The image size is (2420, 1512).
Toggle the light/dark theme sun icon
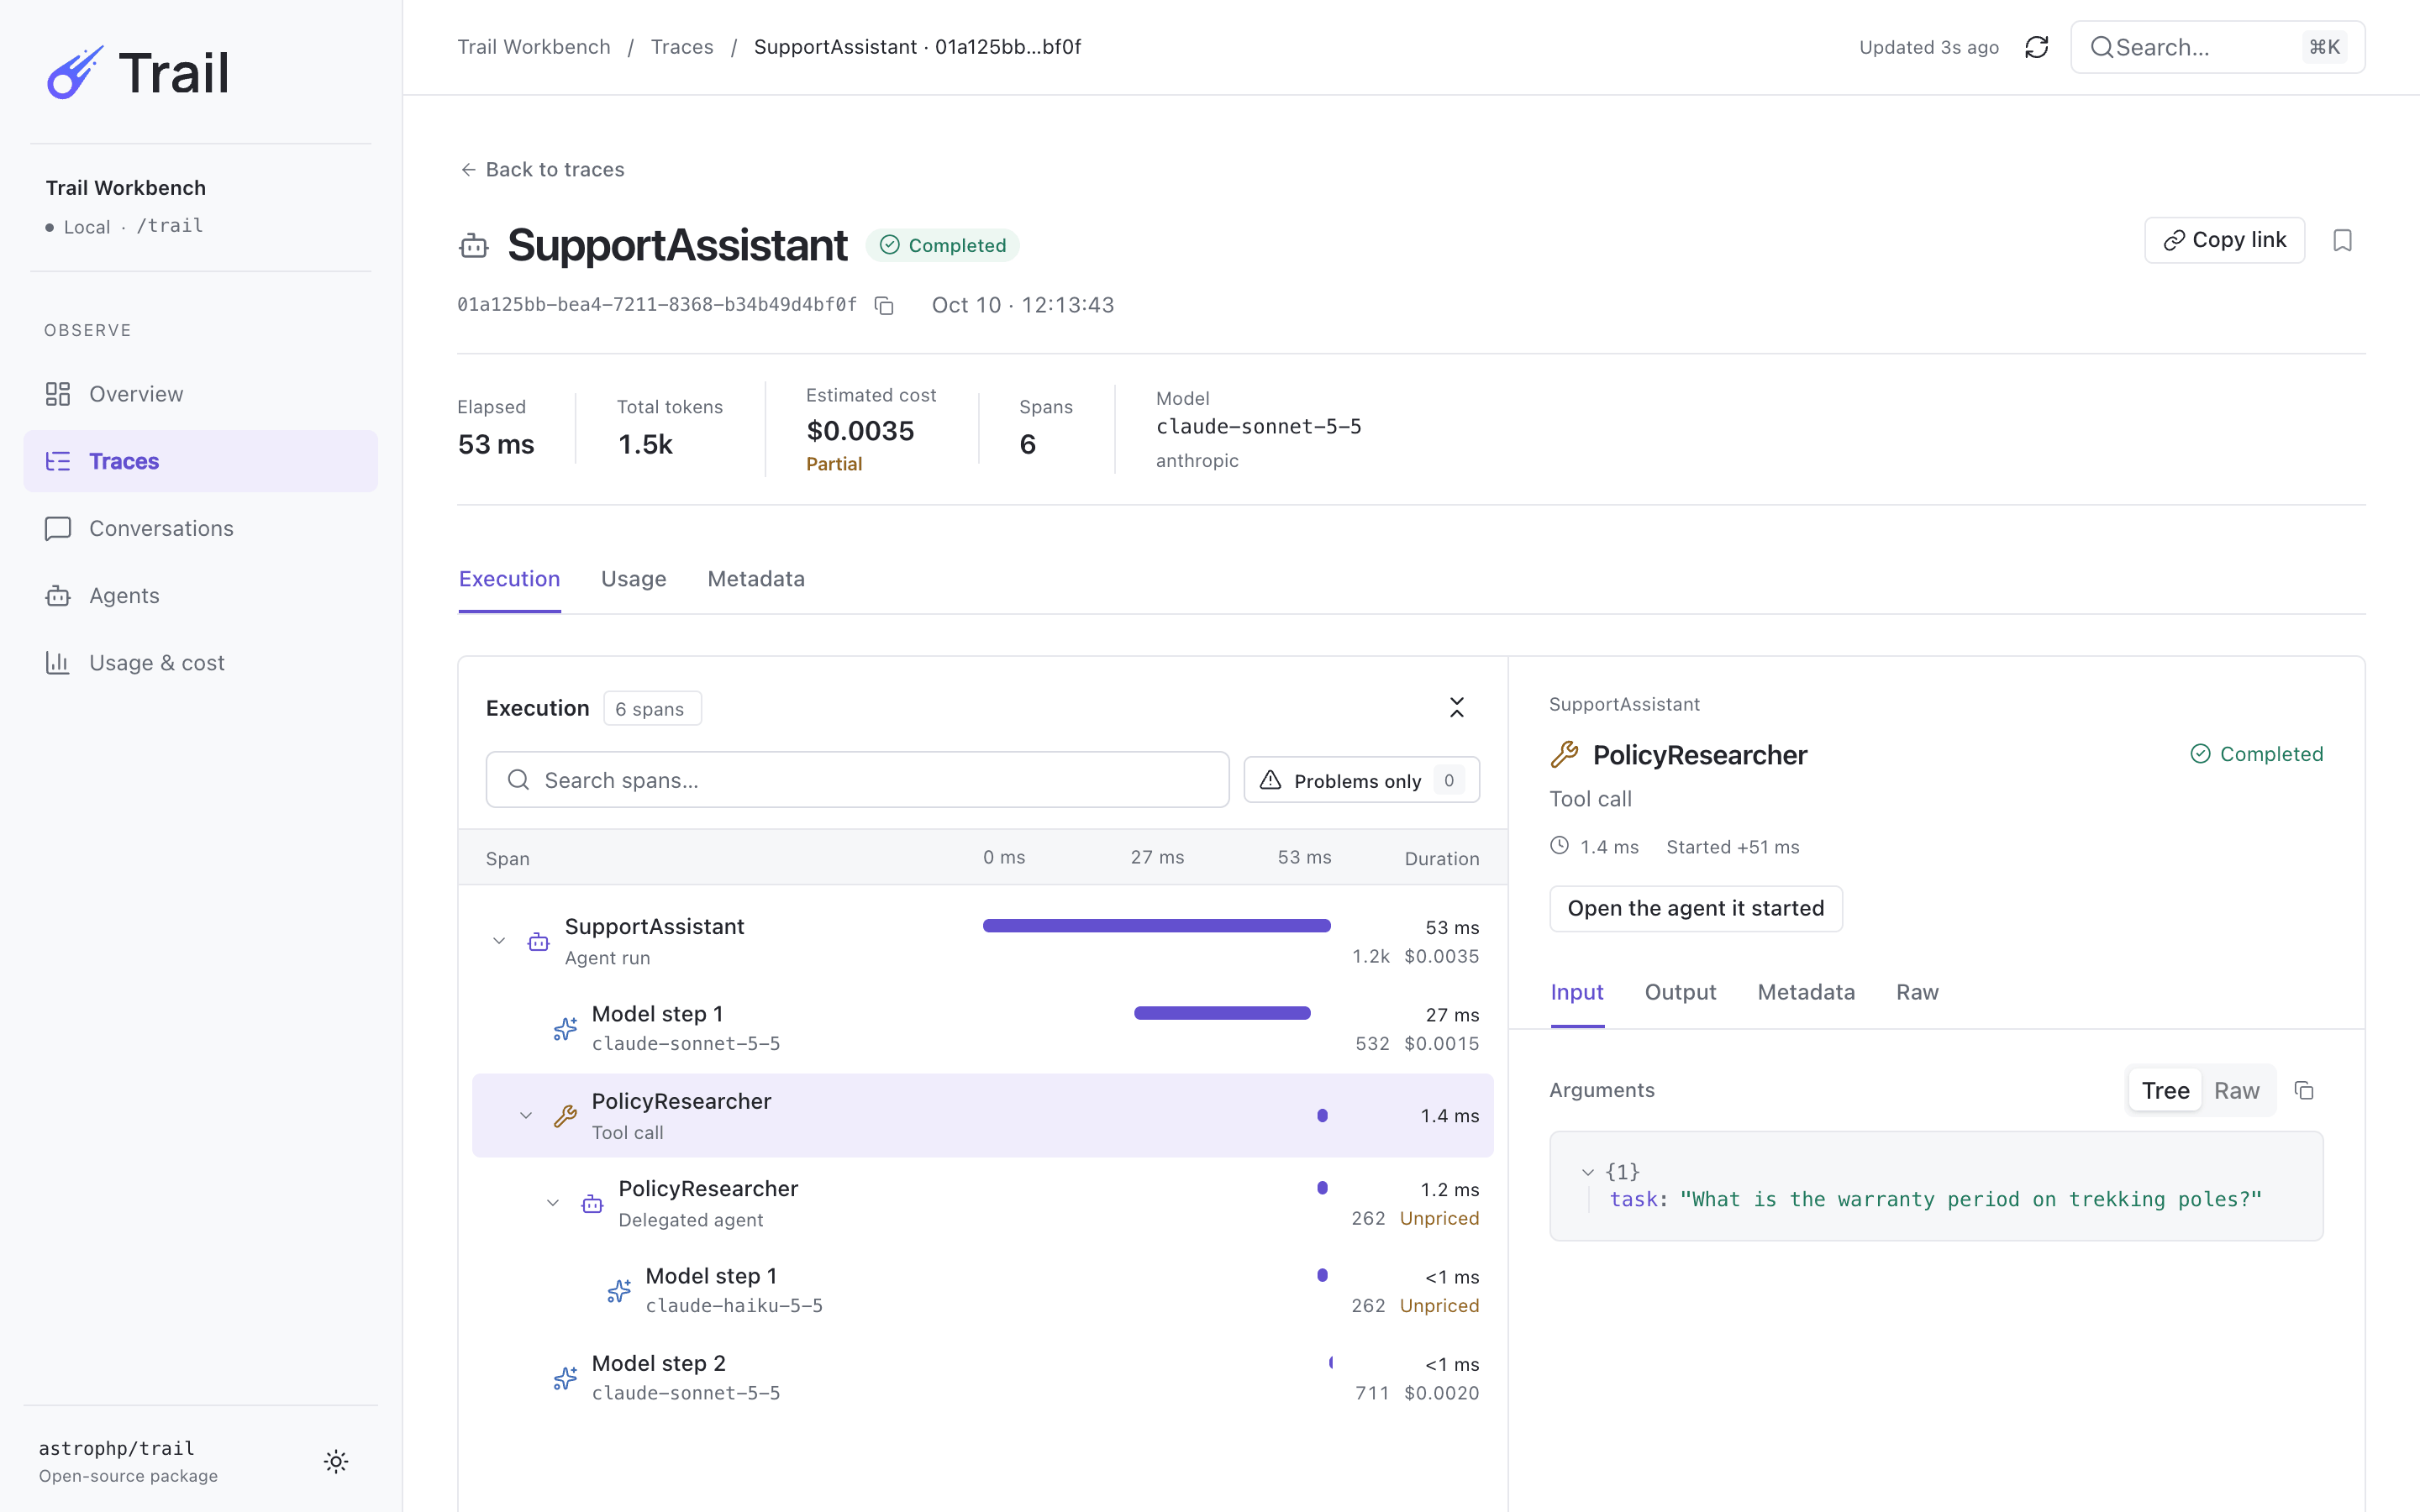[336, 1461]
